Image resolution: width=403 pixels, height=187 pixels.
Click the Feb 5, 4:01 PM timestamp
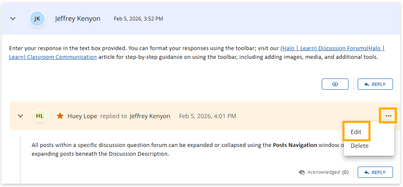[x=207, y=116]
